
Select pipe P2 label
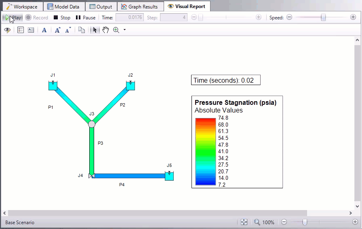pos(122,105)
